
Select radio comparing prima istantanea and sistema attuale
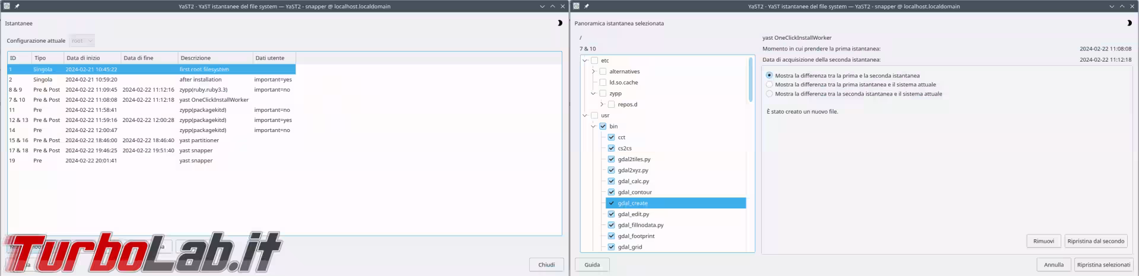tap(769, 85)
